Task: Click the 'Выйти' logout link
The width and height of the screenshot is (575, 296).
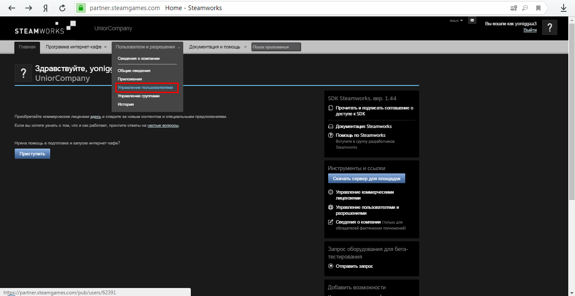Action: (x=530, y=30)
